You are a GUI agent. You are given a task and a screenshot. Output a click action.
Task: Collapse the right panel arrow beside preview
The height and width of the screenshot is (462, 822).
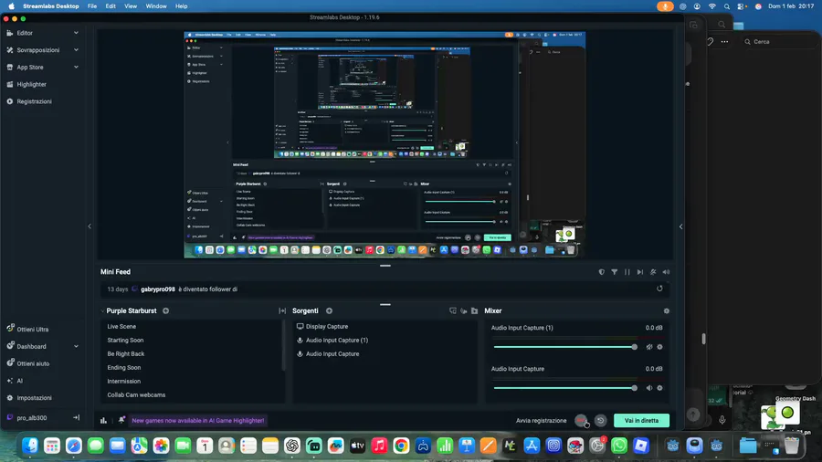click(681, 226)
